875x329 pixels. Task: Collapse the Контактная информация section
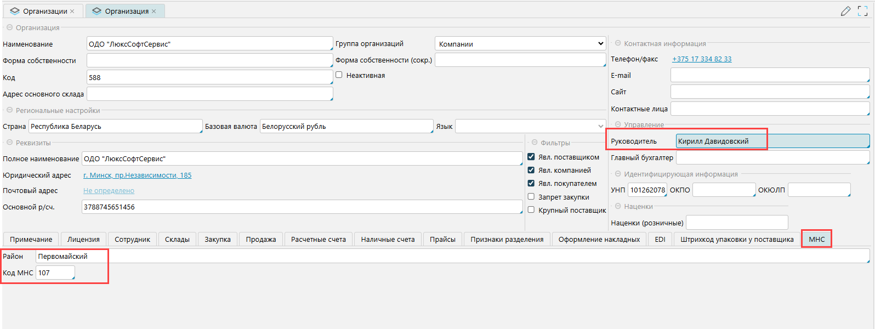coord(618,43)
